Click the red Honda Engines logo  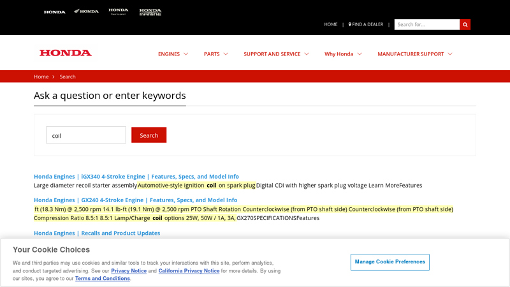coord(66,53)
